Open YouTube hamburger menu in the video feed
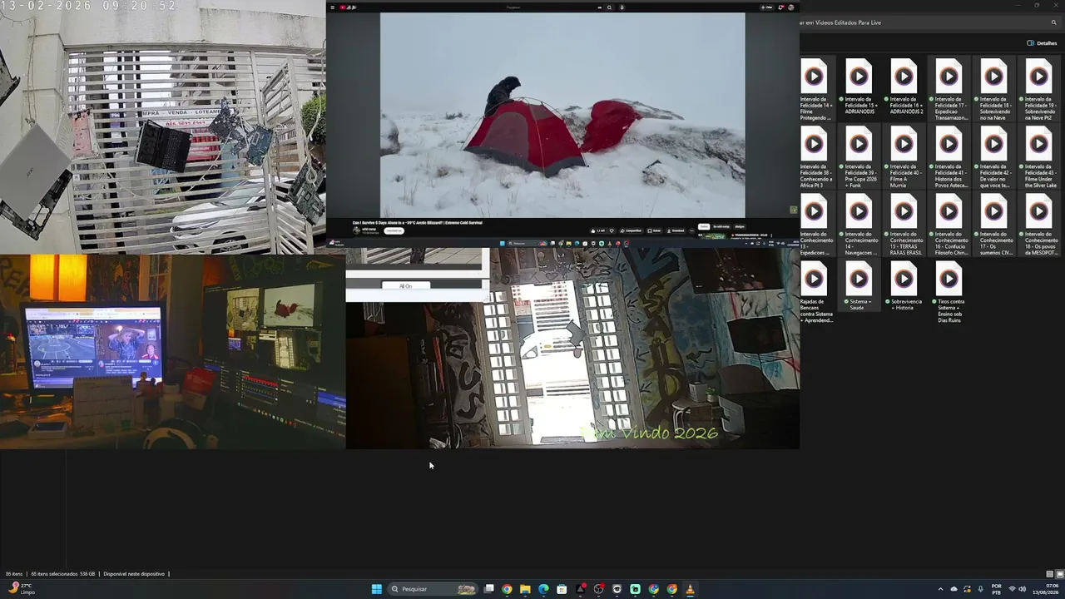 [x=333, y=7]
